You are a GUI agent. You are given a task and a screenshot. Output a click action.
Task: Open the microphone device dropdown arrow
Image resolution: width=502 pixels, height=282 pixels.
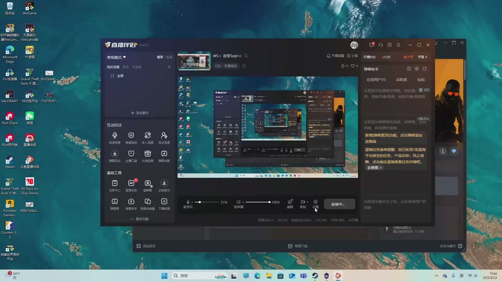193,202
